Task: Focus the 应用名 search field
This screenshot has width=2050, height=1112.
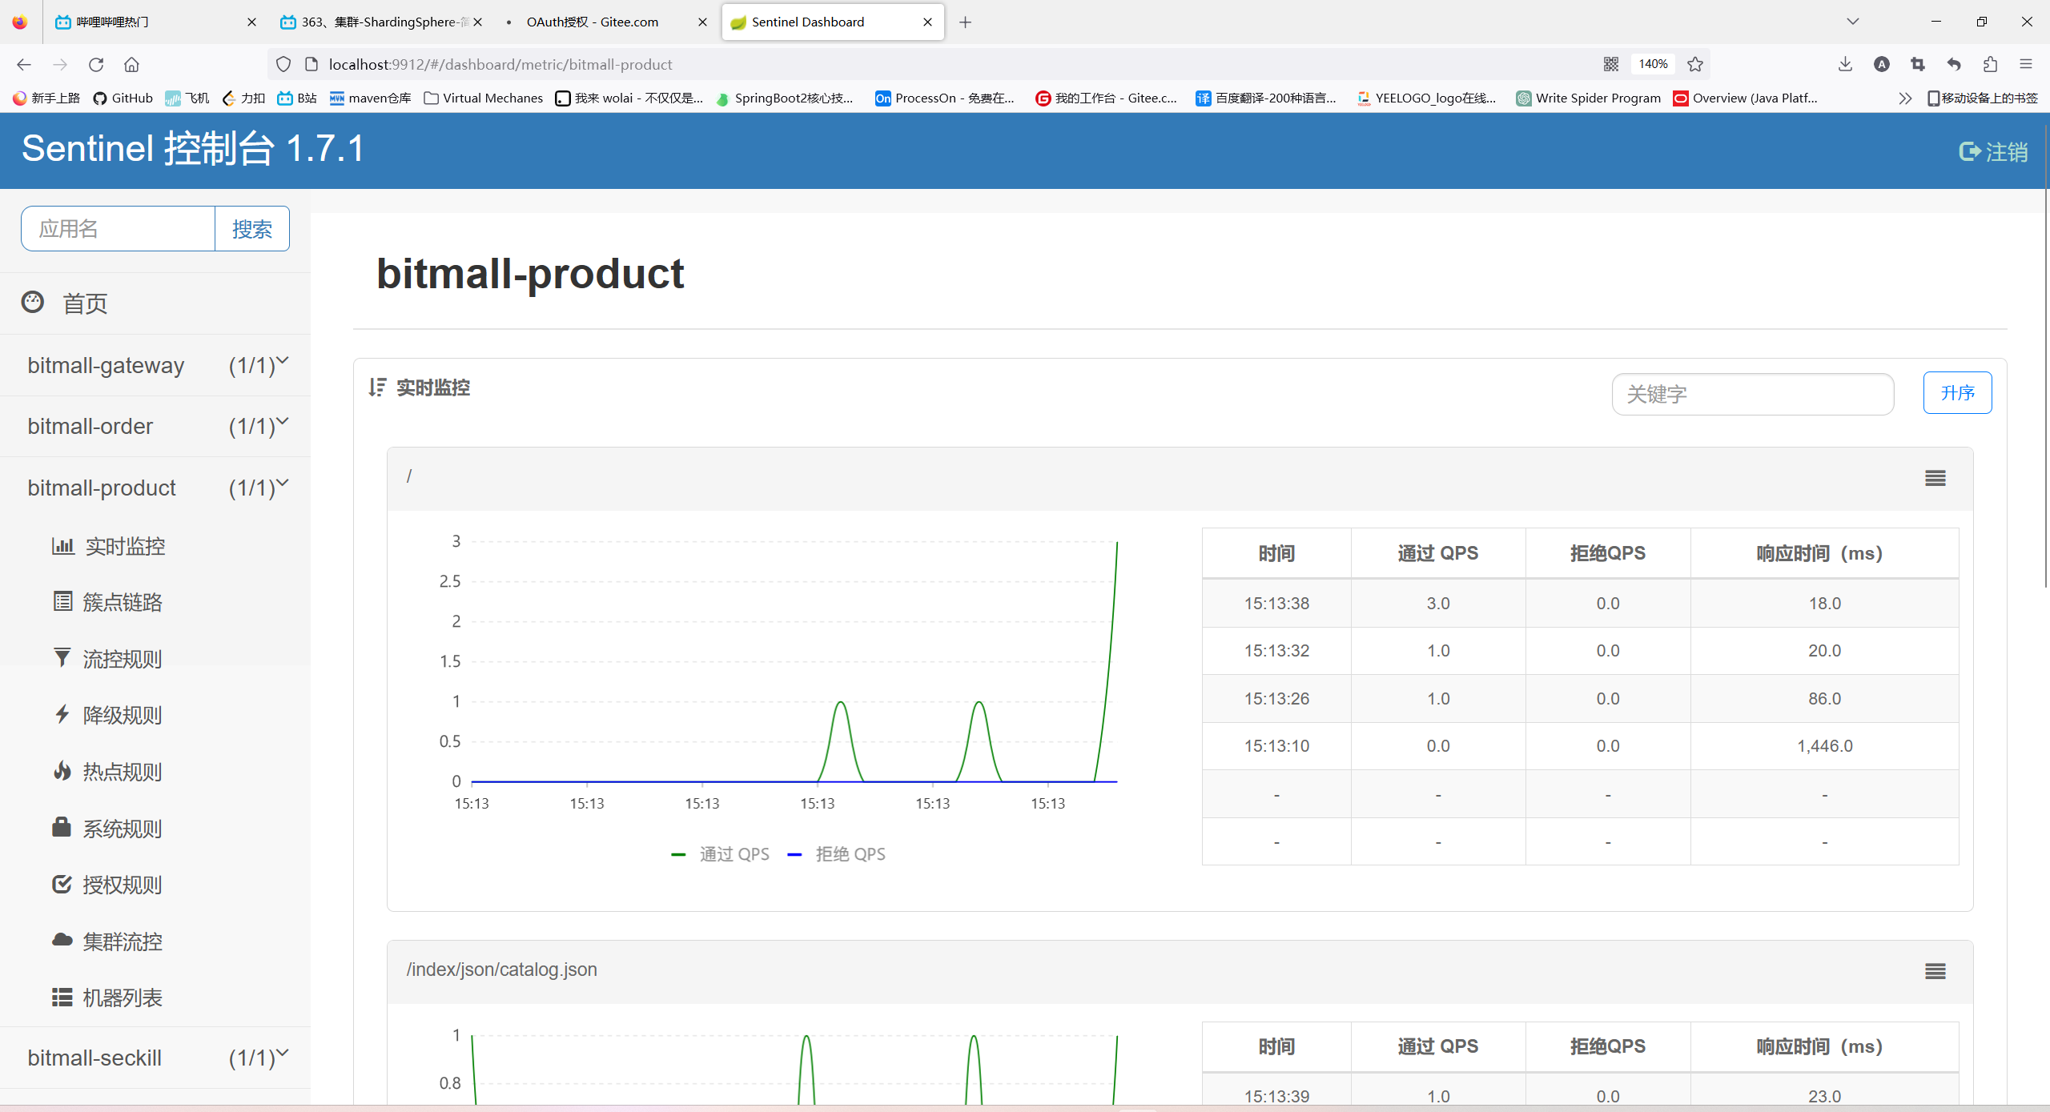Action: pos(118,229)
